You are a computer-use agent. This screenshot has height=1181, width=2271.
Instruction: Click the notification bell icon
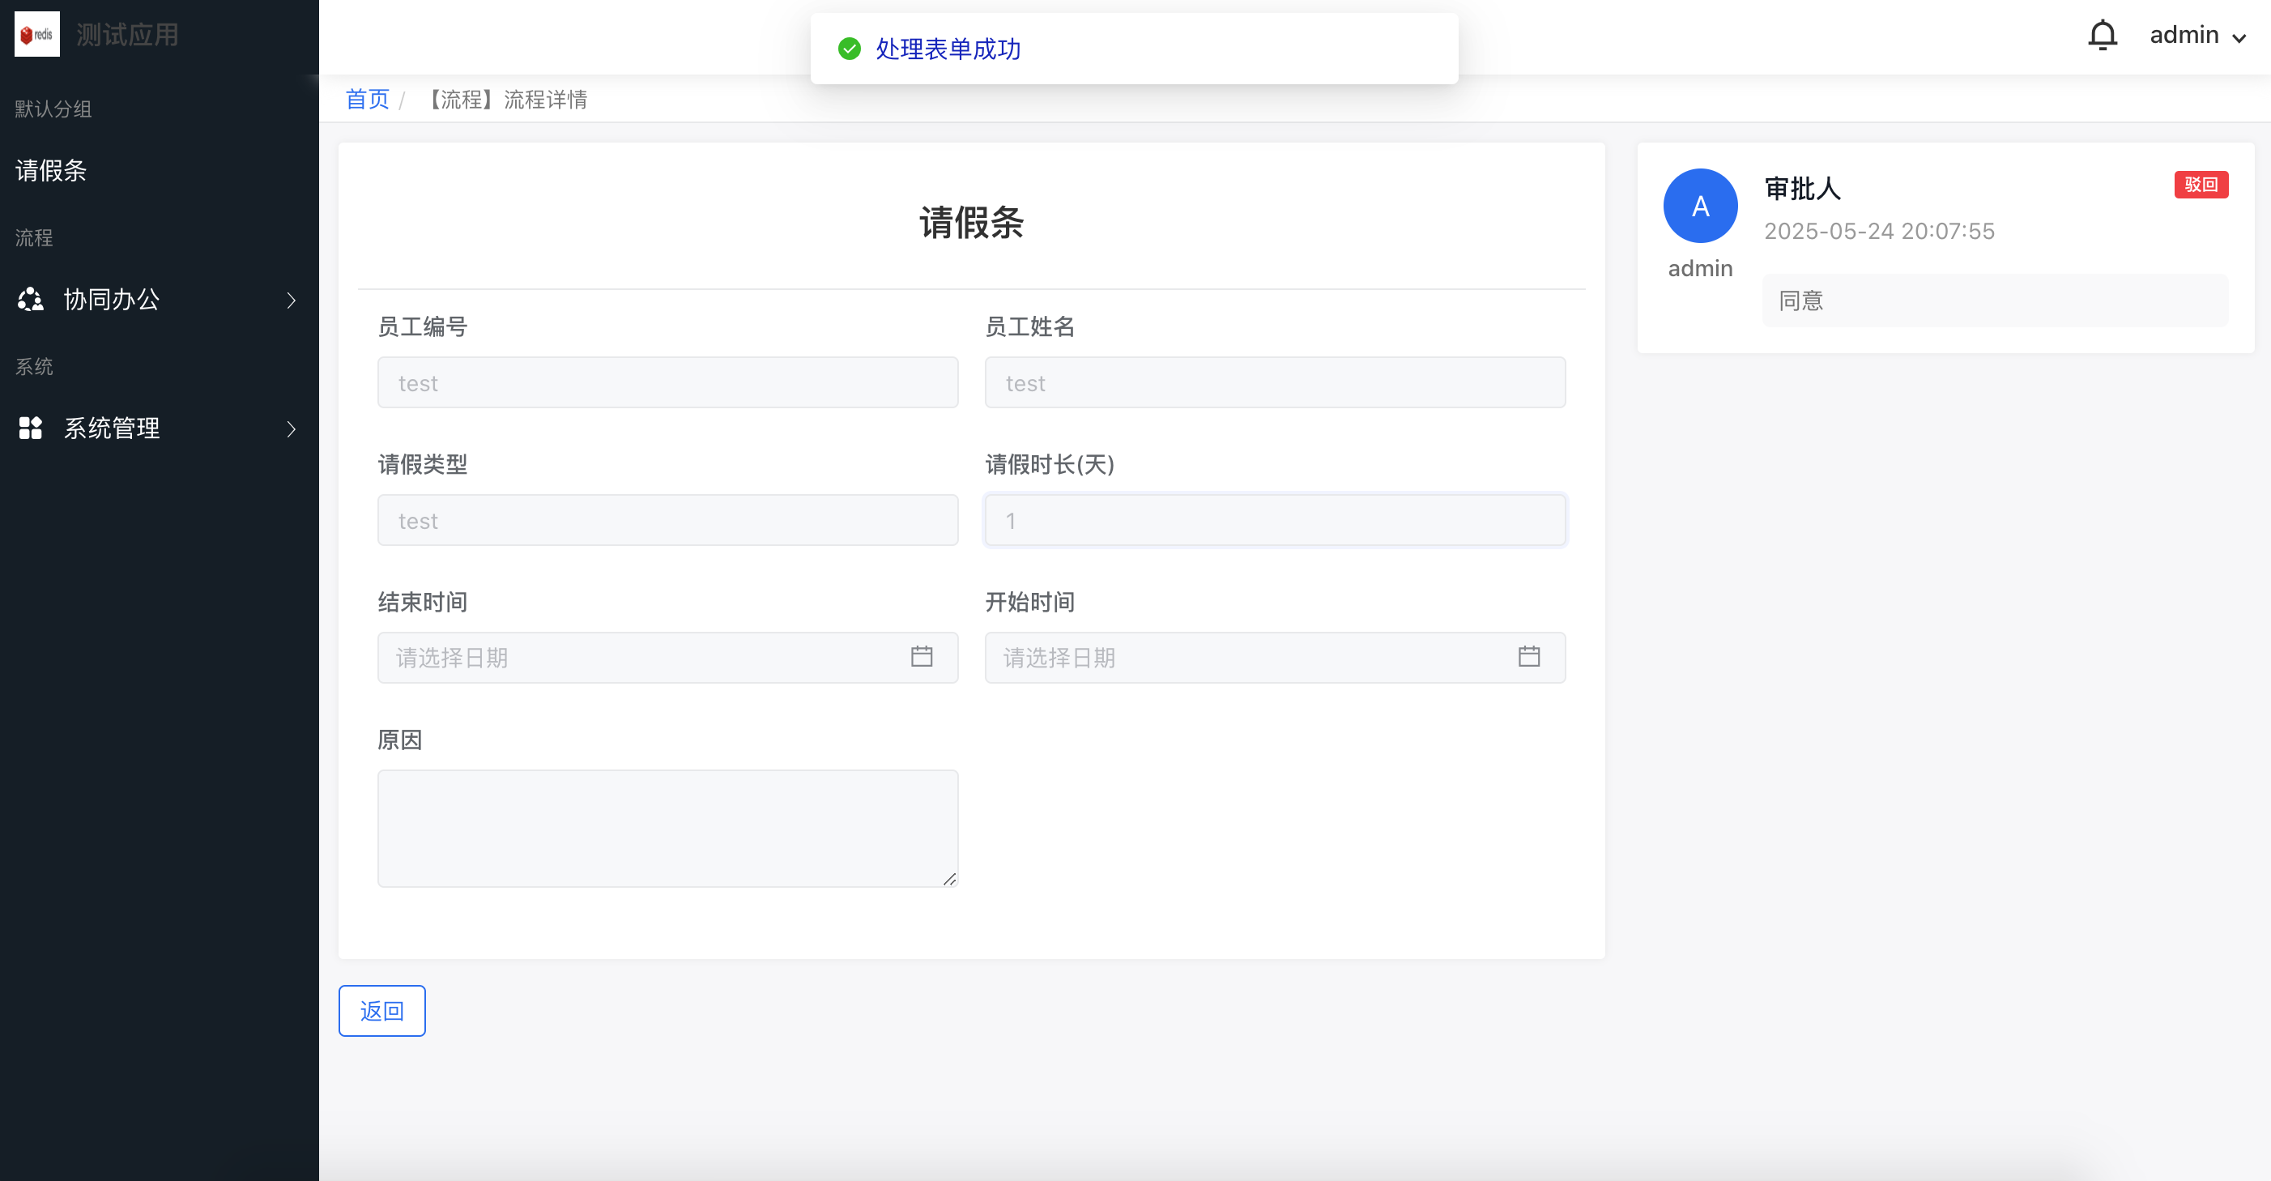coord(2102,36)
